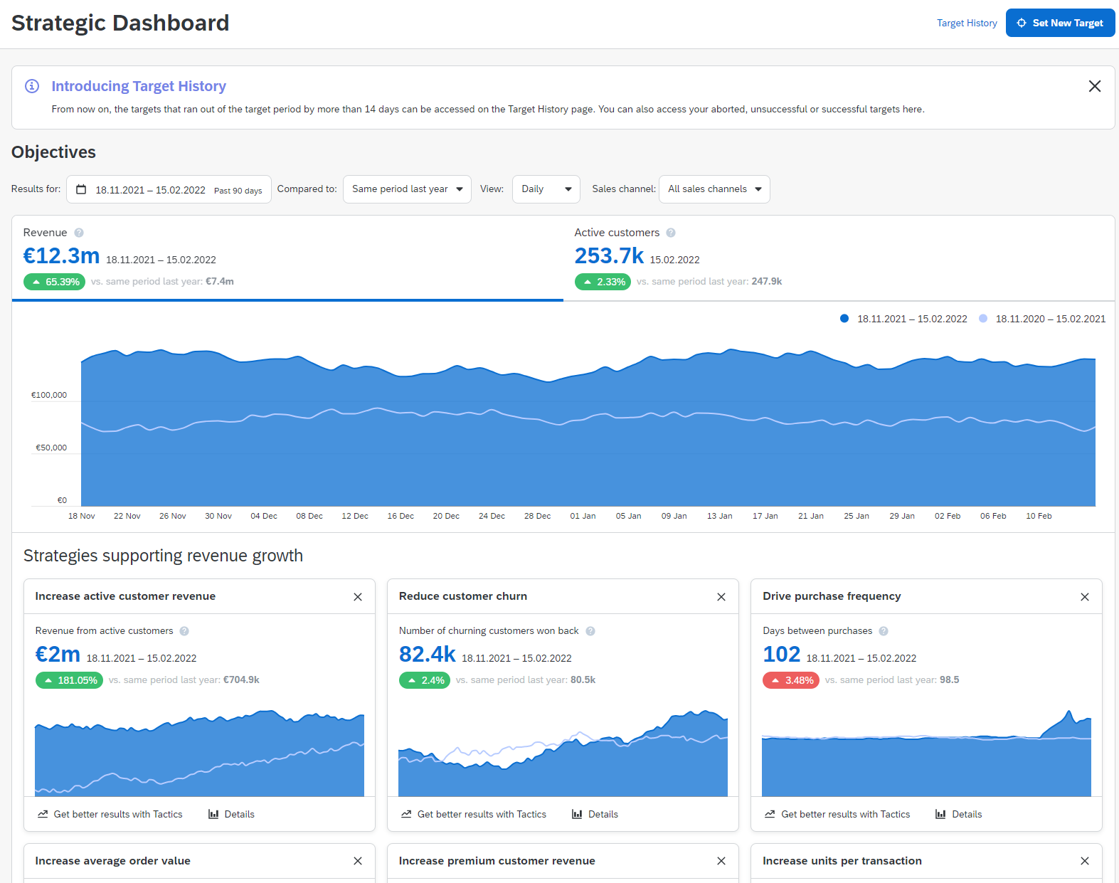Screen dimensions: 1119x883
Task: Switch to the Active customers tab
Action: (x=838, y=258)
